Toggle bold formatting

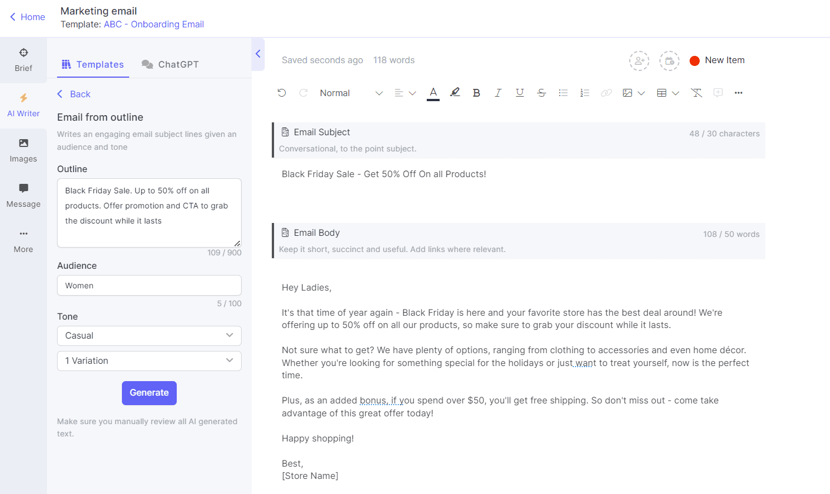point(477,93)
